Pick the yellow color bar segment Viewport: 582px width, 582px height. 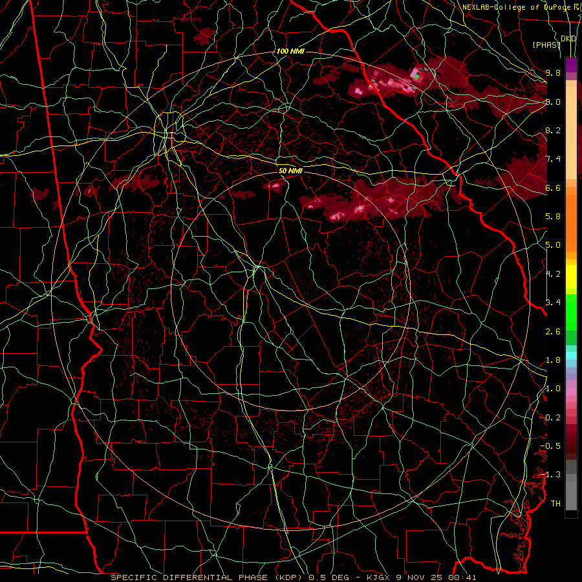[571, 277]
